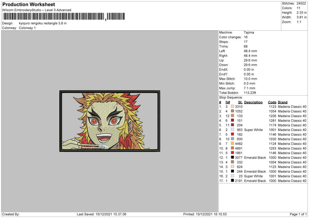This screenshot has height=218, width=309.
Task: Select the Brand column header
Action: click(x=283, y=102)
